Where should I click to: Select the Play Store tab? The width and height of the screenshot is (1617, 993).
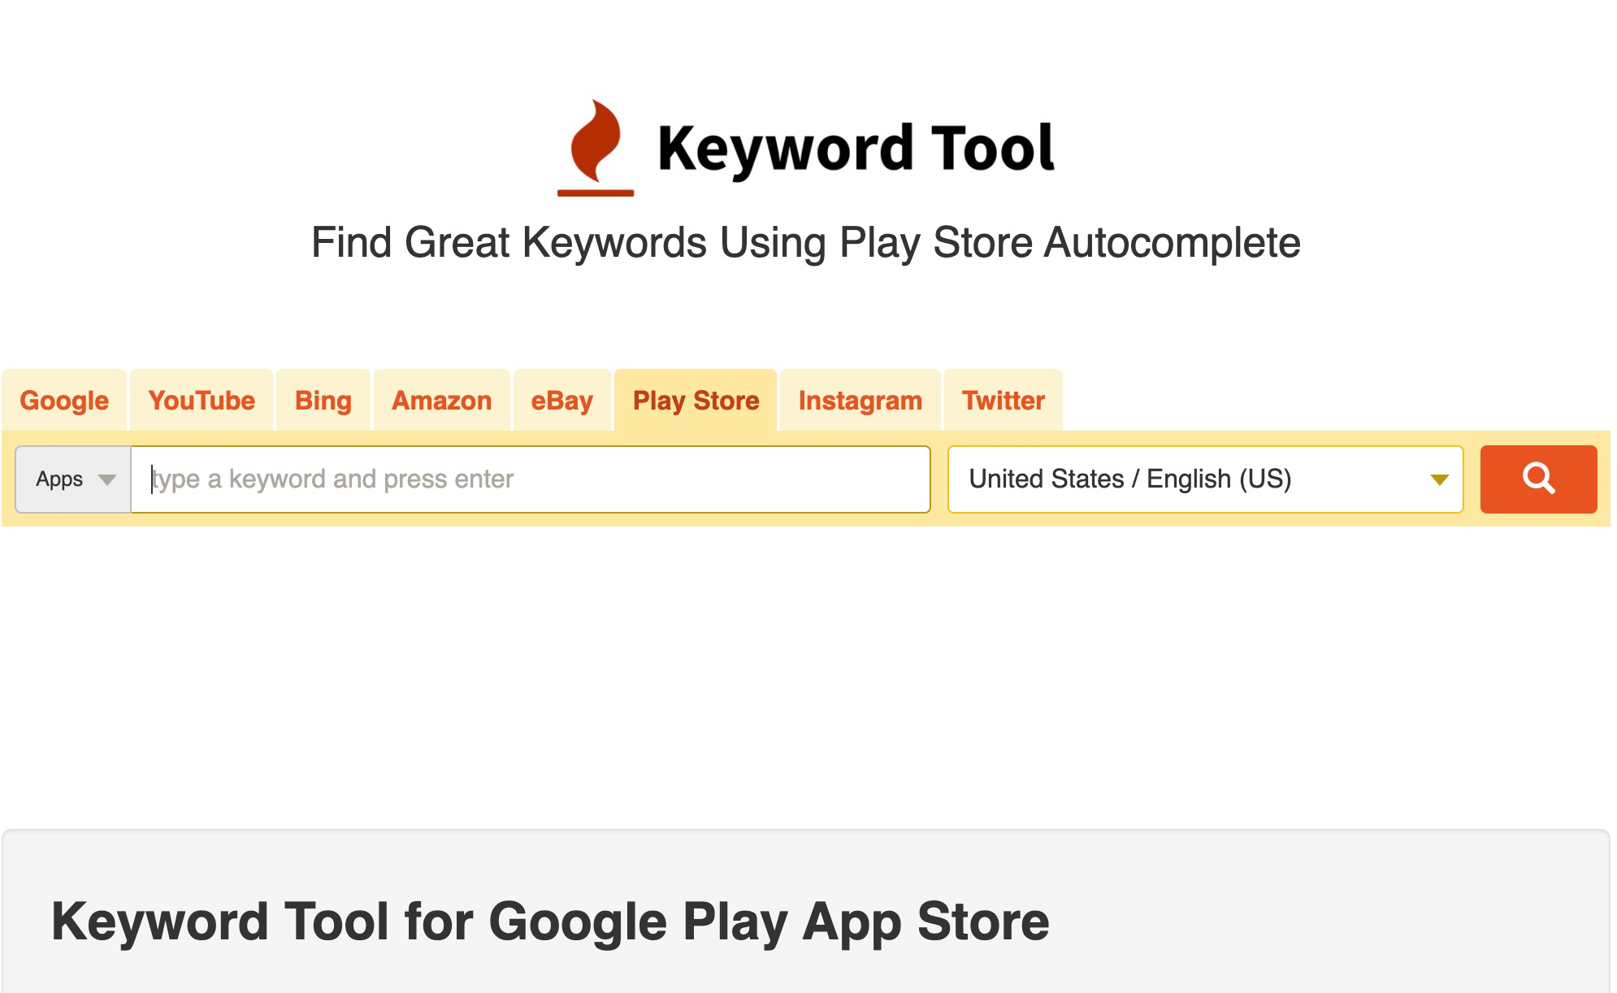click(x=696, y=401)
